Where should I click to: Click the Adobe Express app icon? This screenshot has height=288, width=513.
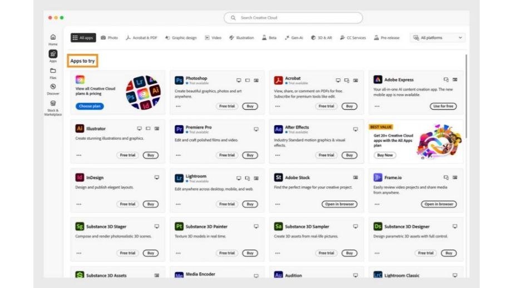[x=378, y=80]
